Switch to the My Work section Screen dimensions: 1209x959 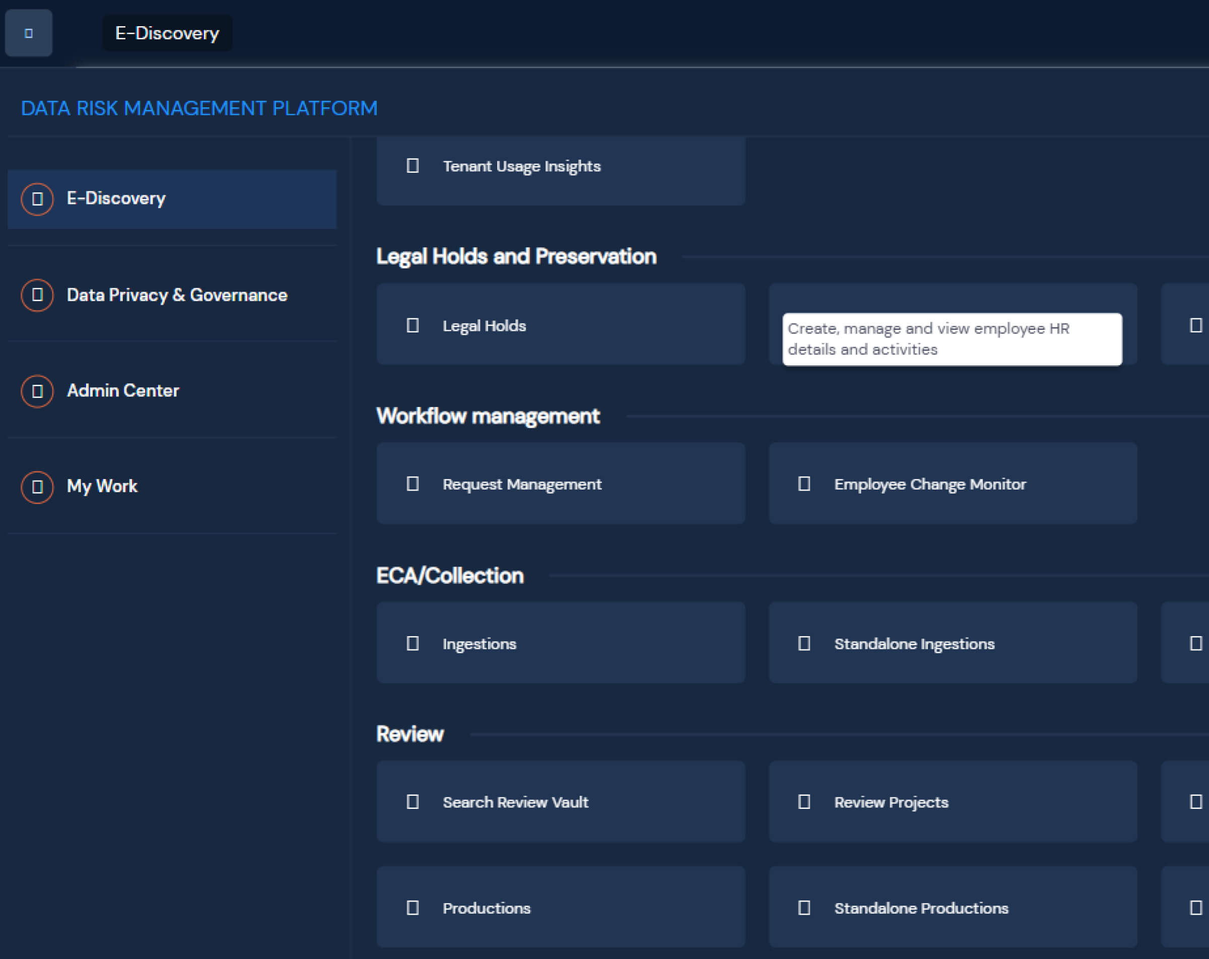pyautogui.click(x=102, y=486)
